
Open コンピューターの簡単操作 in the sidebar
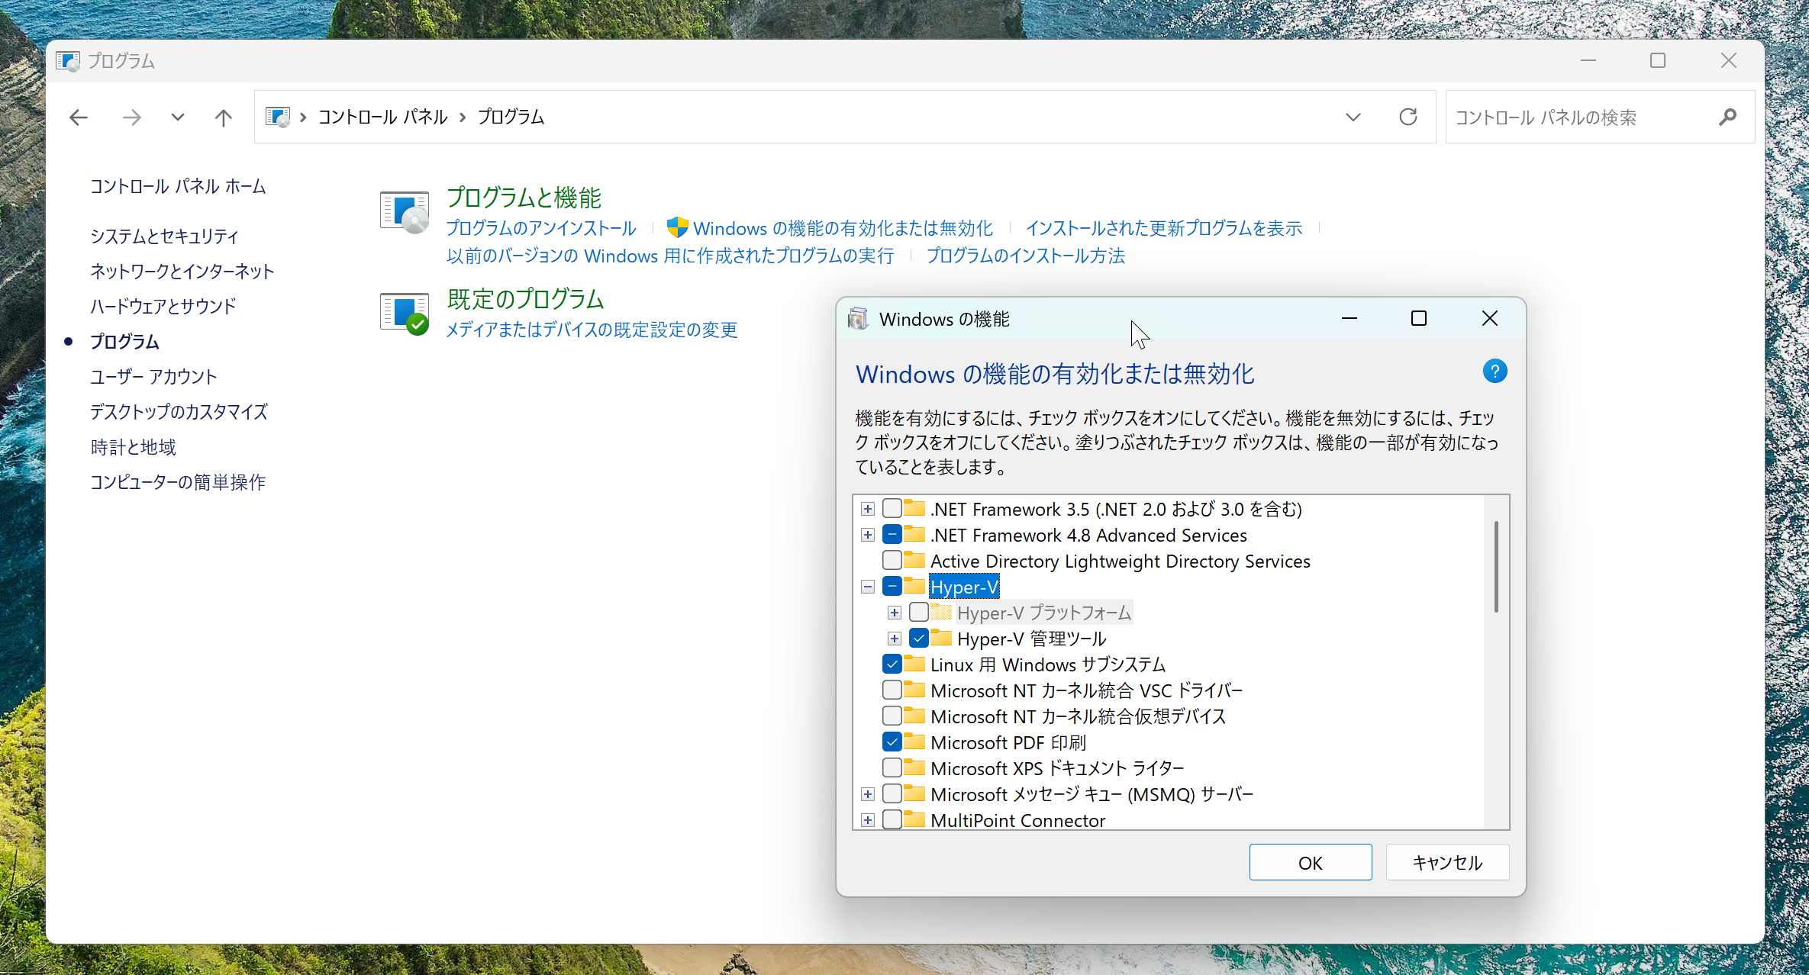(178, 482)
